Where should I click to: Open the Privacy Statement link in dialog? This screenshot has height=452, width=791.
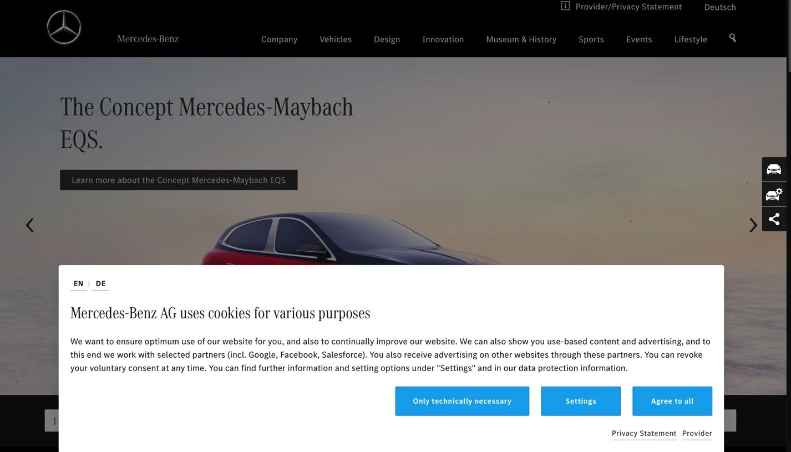click(x=644, y=434)
